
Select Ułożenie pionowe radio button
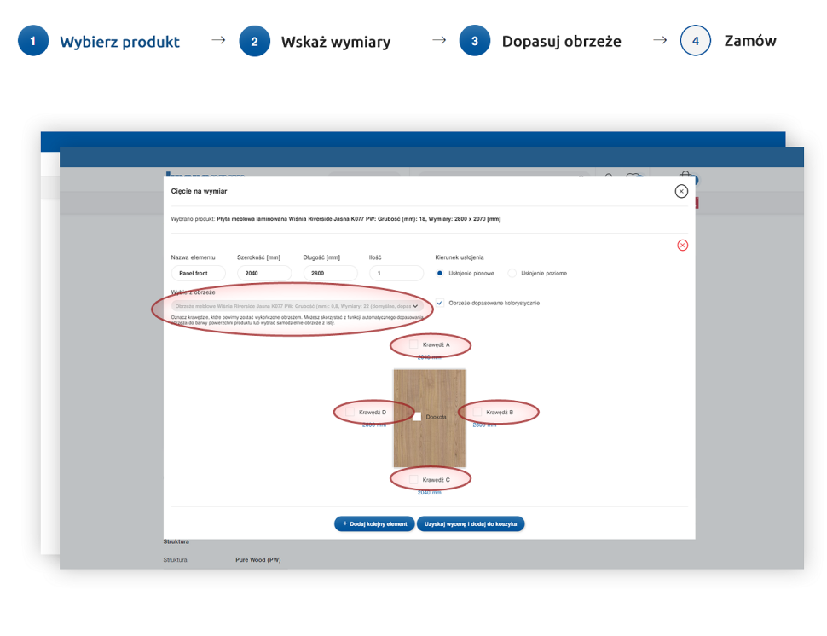point(440,273)
